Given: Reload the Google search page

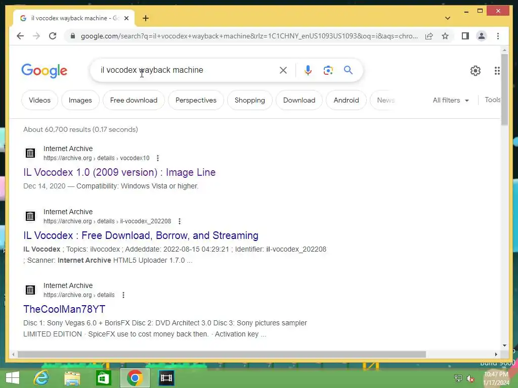Looking at the screenshot, I should pos(53,36).
